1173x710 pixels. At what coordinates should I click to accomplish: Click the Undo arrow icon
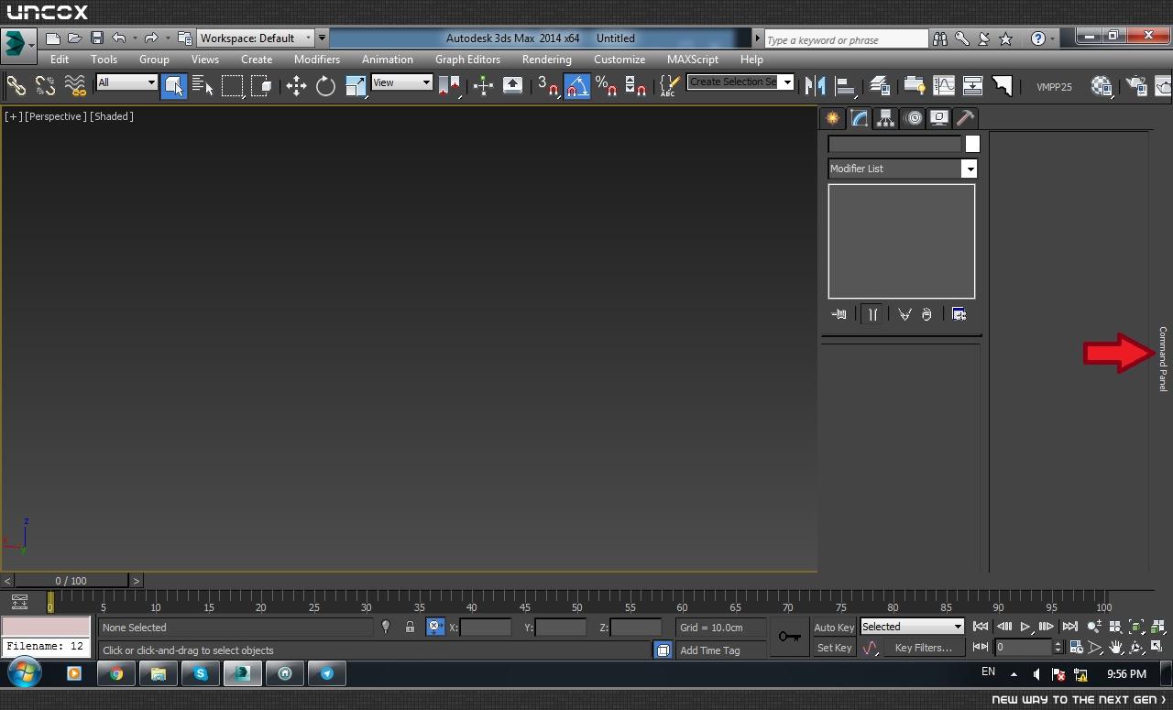(119, 38)
